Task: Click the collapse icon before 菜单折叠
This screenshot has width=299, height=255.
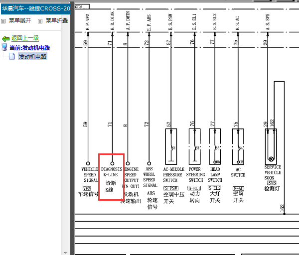Action: [x=40, y=21]
